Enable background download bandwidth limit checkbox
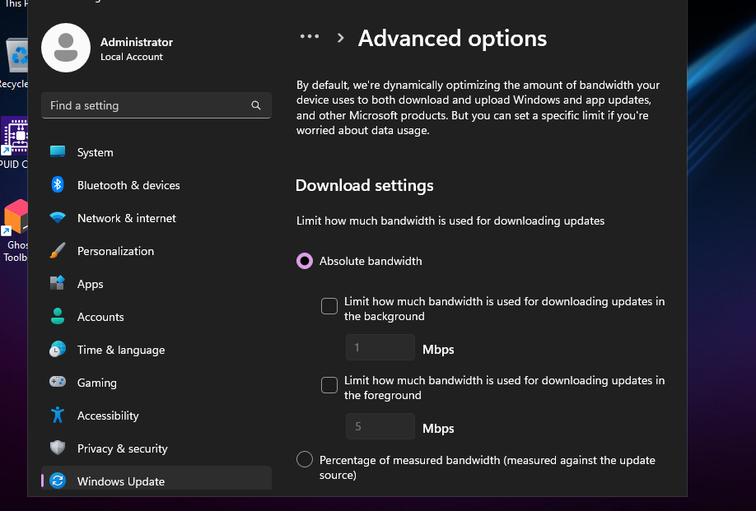Image resolution: width=756 pixels, height=511 pixels. click(x=329, y=306)
